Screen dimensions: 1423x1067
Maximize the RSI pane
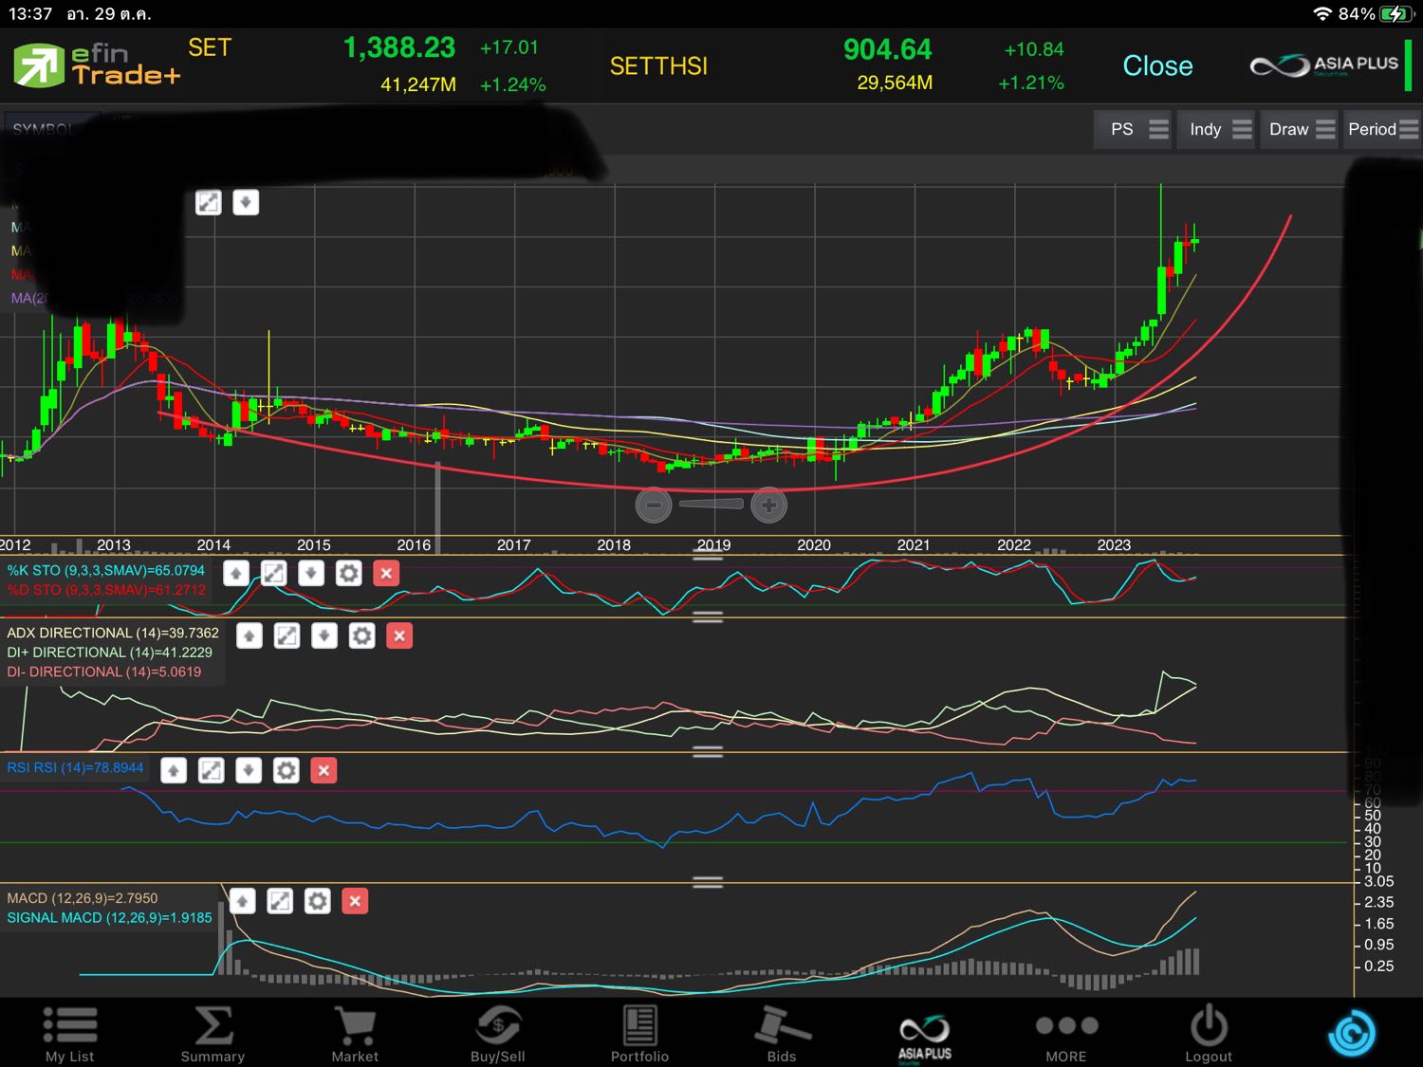point(211,770)
